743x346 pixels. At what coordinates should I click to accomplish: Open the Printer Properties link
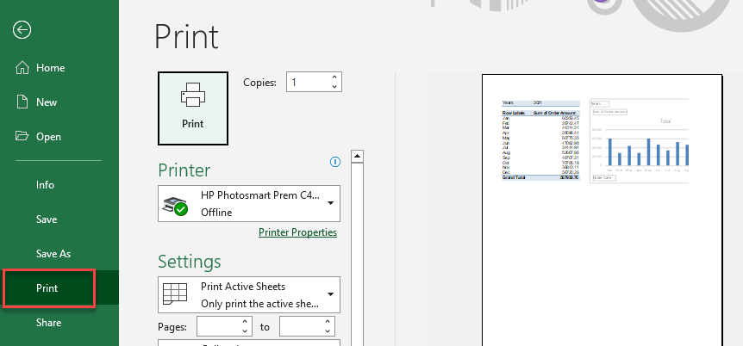(297, 232)
